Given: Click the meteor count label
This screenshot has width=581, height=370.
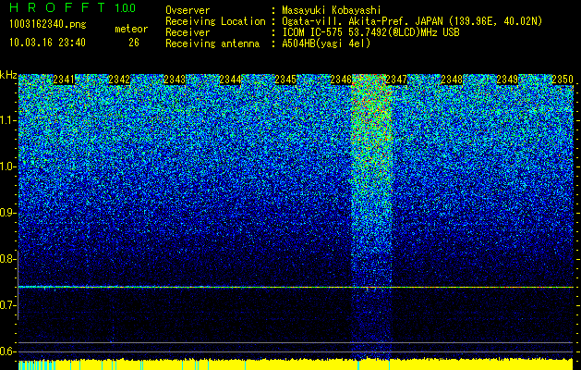Looking at the screenshot, I should (x=131, y=29).
